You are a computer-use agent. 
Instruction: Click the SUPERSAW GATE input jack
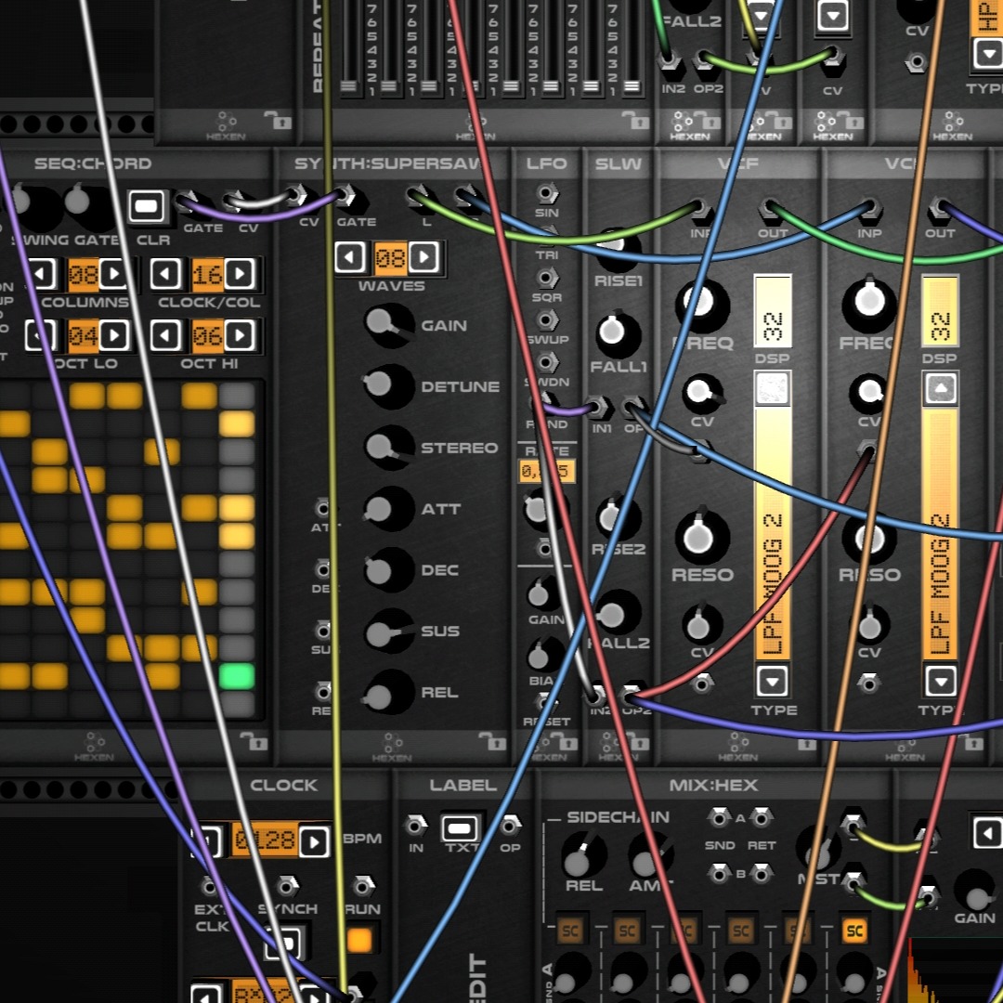345,194
